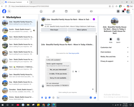Search in conversation using the Search icon

[x=118, y=39]
